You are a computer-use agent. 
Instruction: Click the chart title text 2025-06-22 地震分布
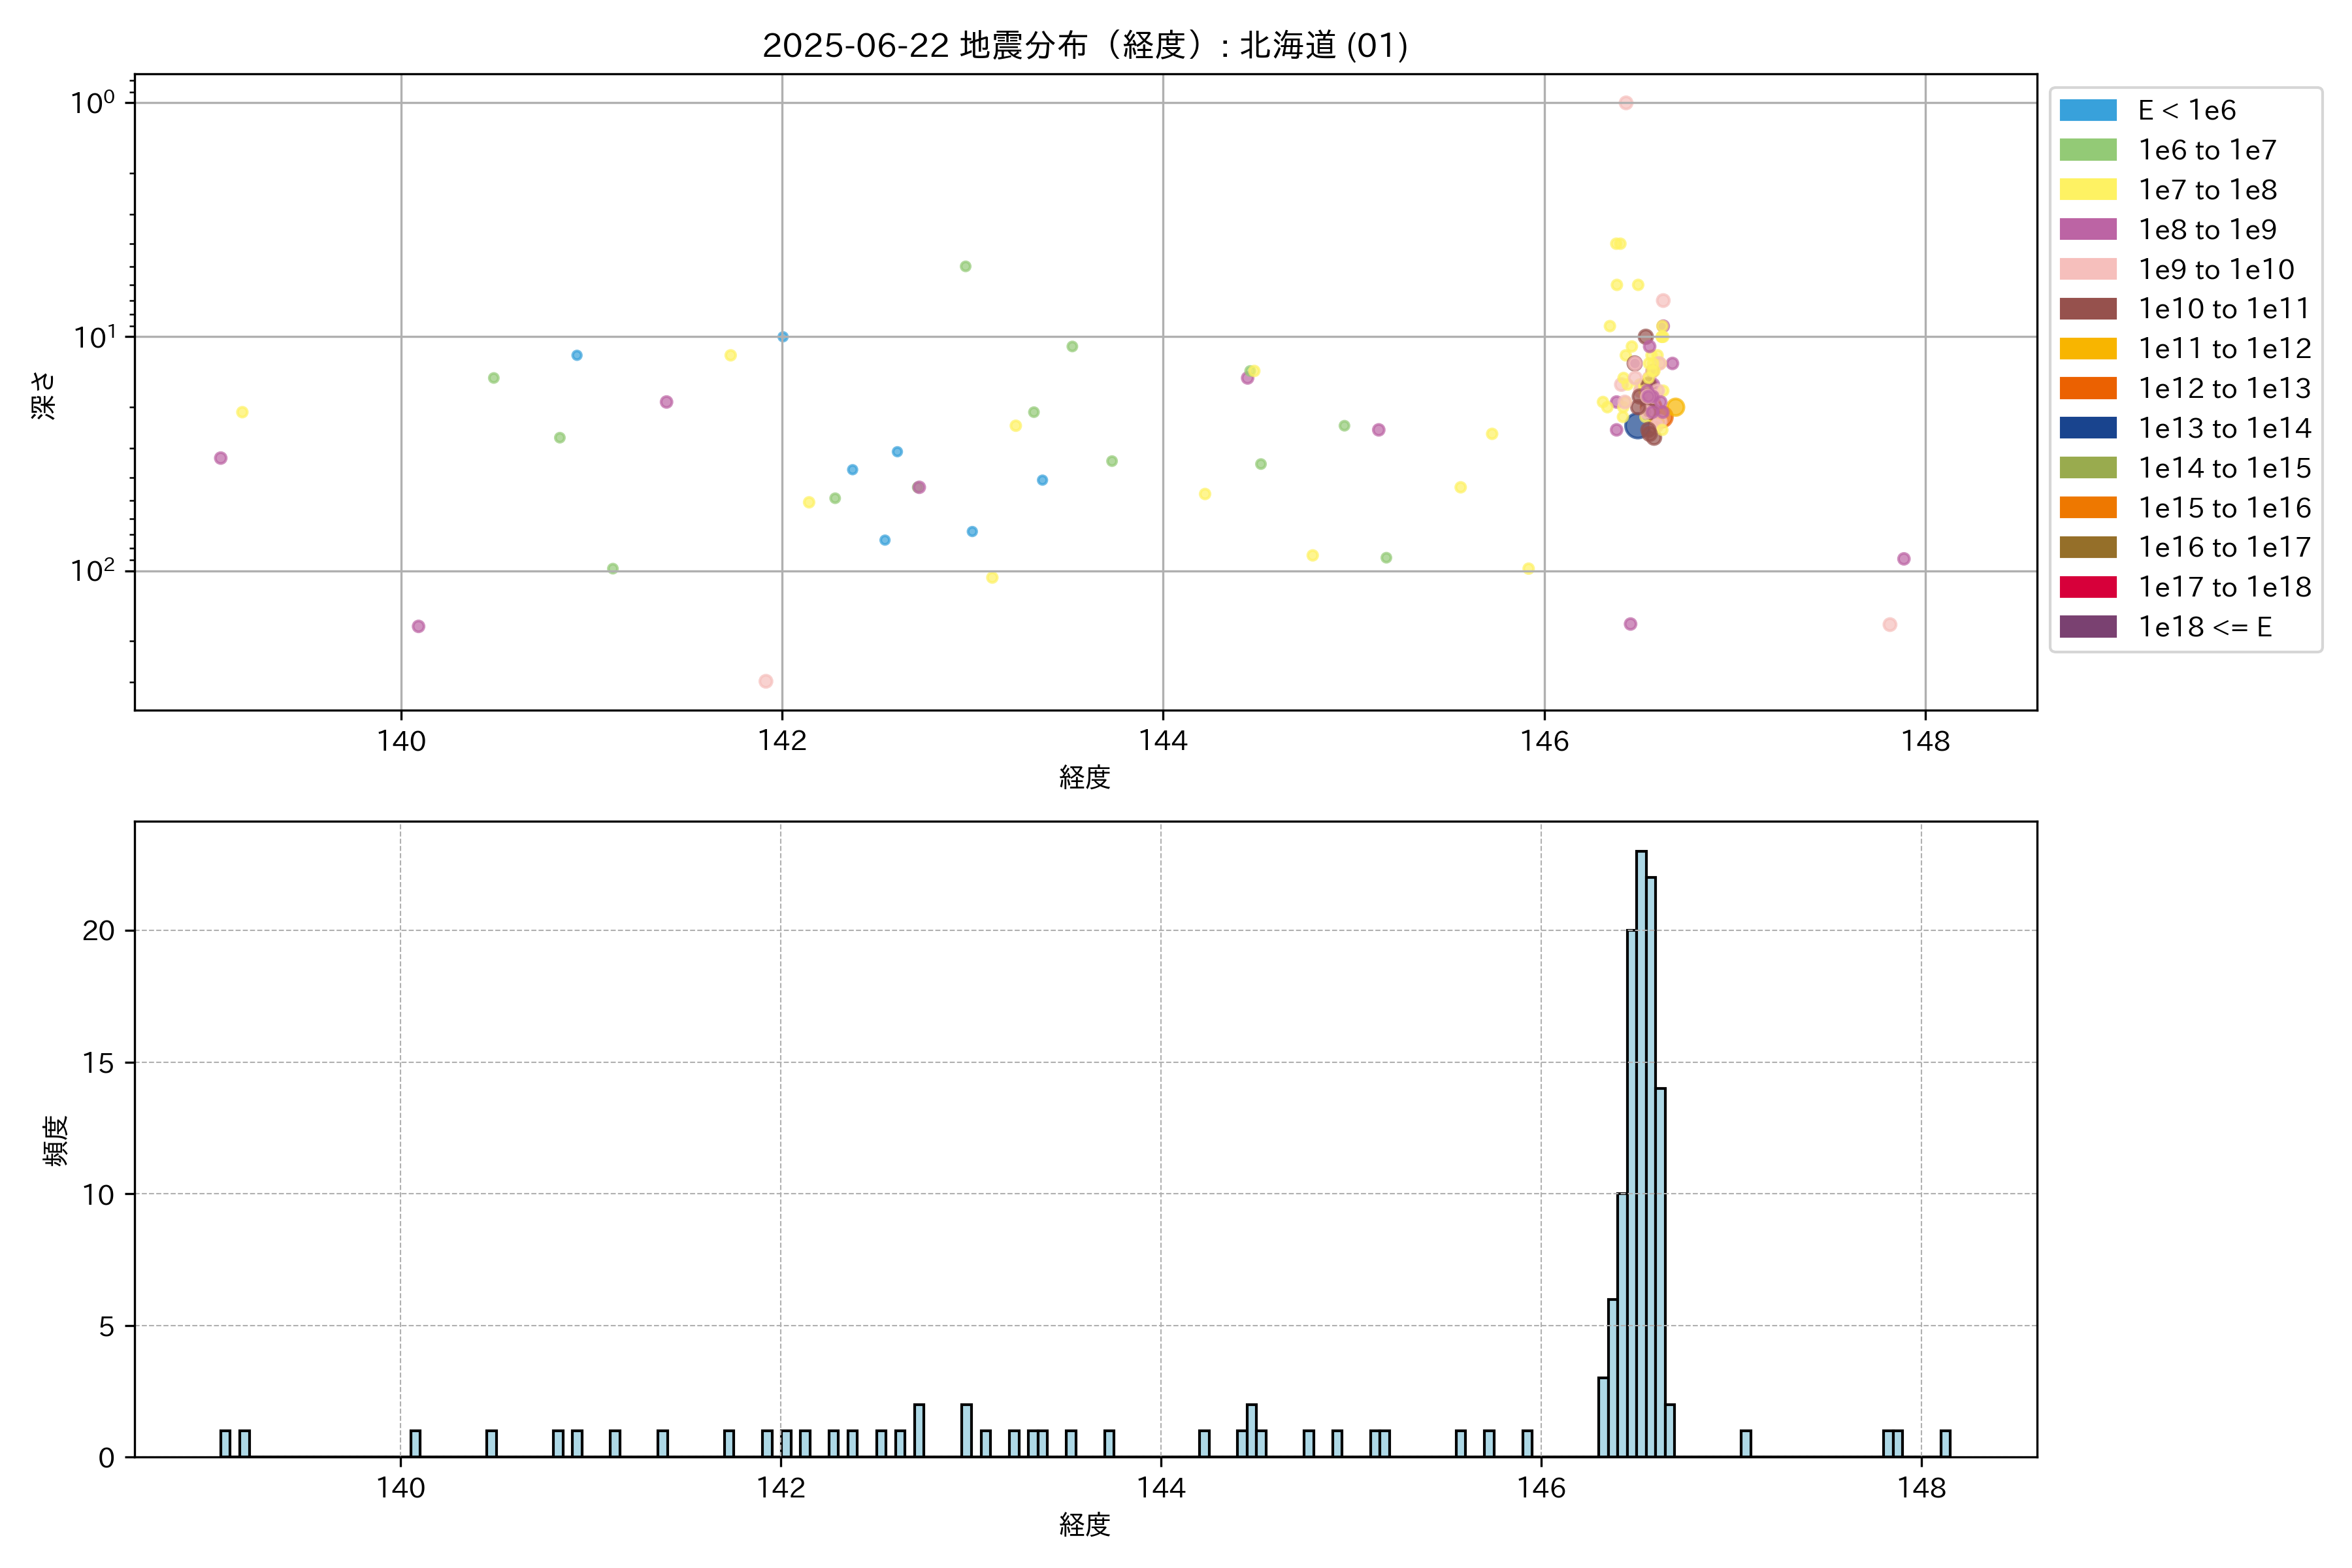coord(1085,46)
